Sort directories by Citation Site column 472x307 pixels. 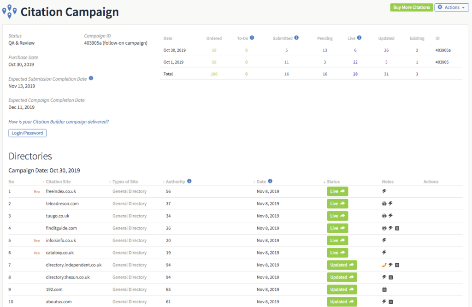[59, 182]
